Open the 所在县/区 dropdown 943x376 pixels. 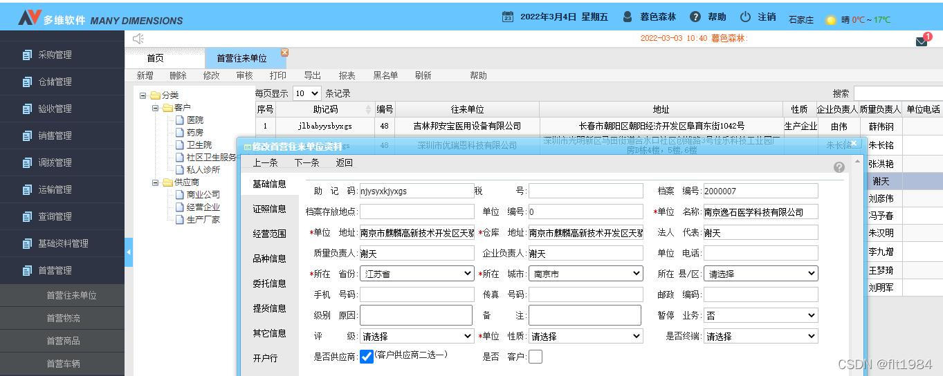761,274
